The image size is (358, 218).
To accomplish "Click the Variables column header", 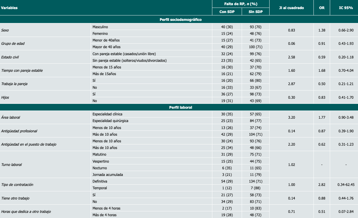I will (9, 8).
